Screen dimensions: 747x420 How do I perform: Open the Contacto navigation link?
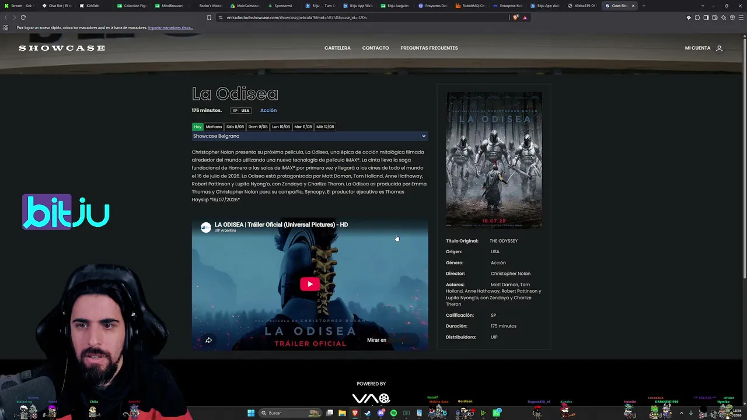[375, 48]
